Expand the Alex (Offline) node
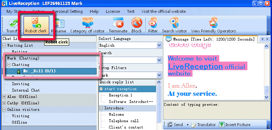Viewport: 272px width, 130px height. (4, 97)
